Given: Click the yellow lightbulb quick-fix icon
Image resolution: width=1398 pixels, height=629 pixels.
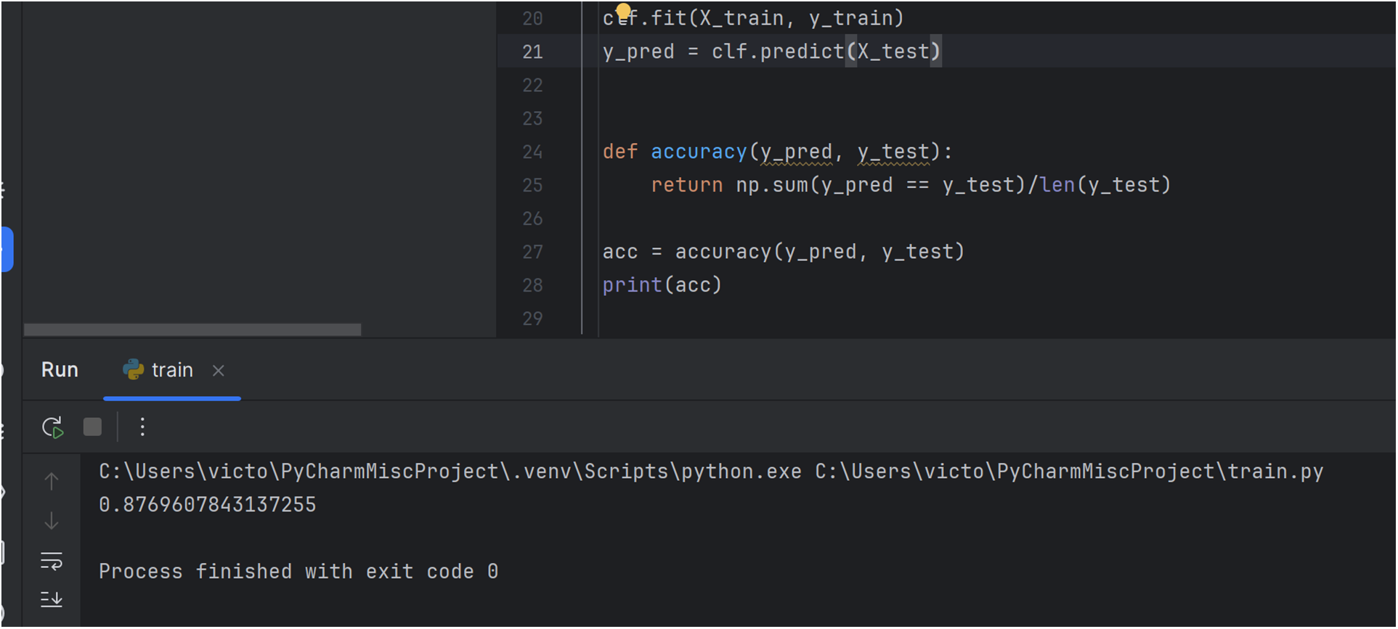Looking at the screenshot, I should [x=623, y=11].
